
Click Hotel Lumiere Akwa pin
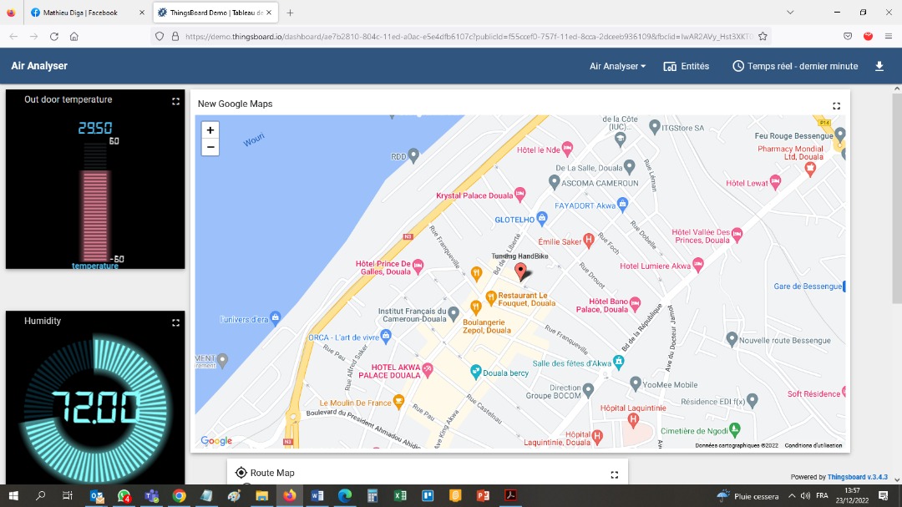(x=697, y=265)
